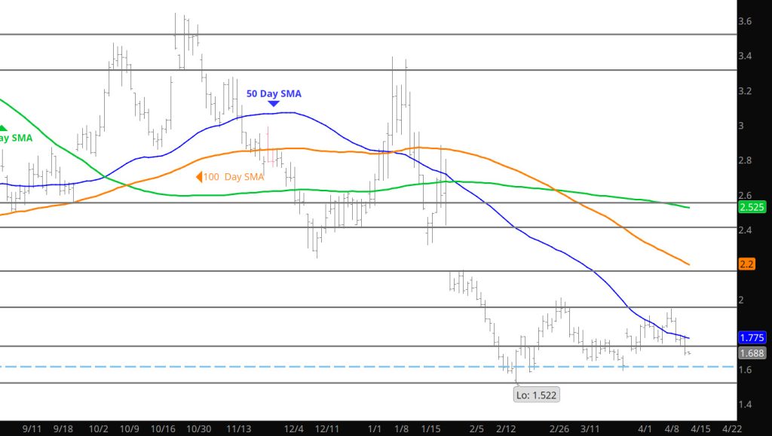
Task: Click the green up arrow at left edge
Action: pyautogui.click(x=3, y=129)
